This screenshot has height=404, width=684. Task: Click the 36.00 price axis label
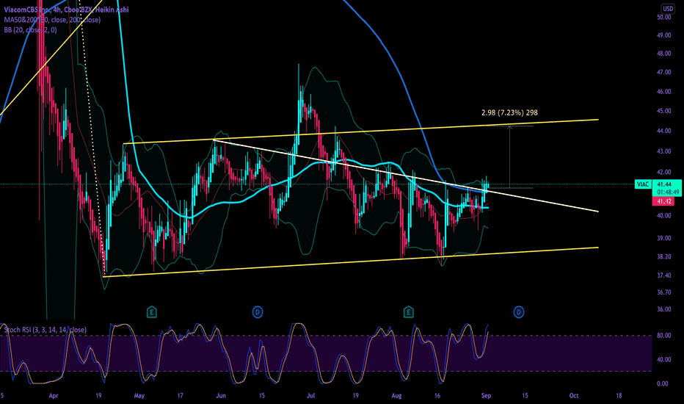pos(664,309)
